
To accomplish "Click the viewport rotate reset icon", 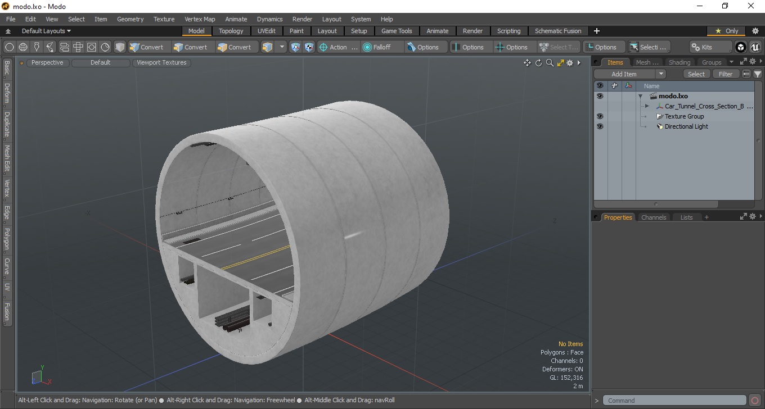I will (538, 63).
